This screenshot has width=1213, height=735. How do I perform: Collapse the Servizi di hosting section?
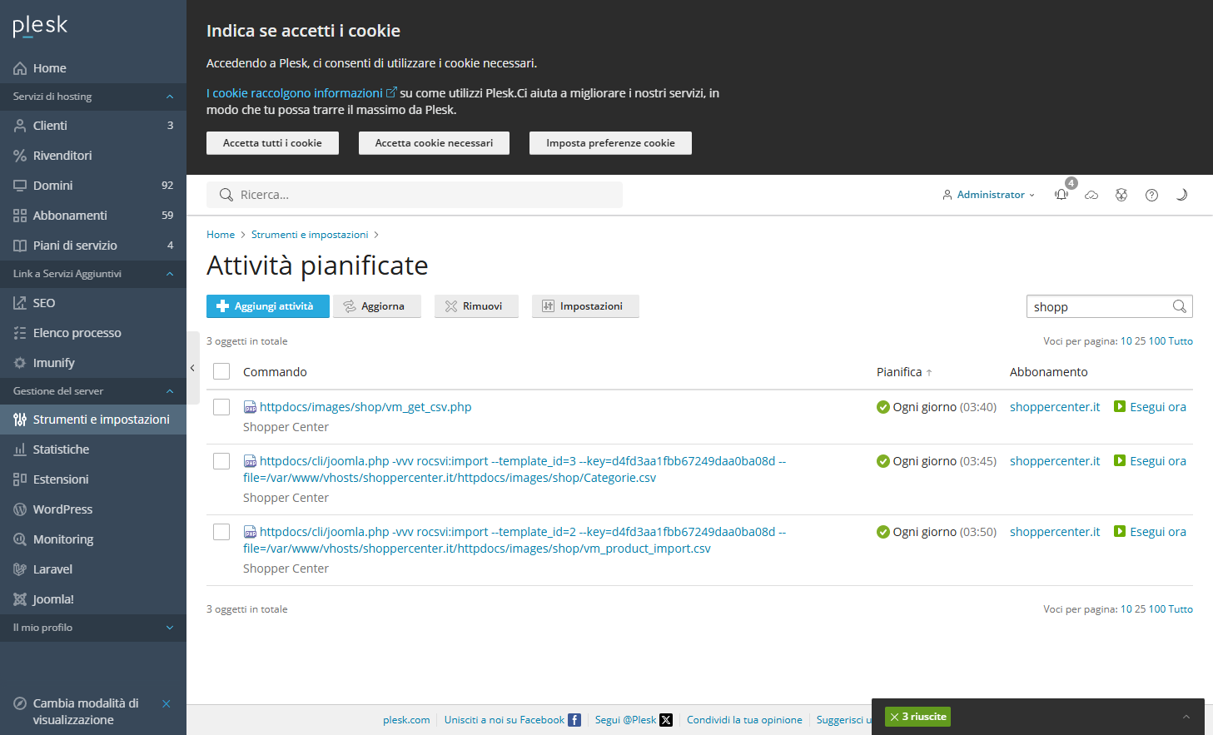point(93,97)
